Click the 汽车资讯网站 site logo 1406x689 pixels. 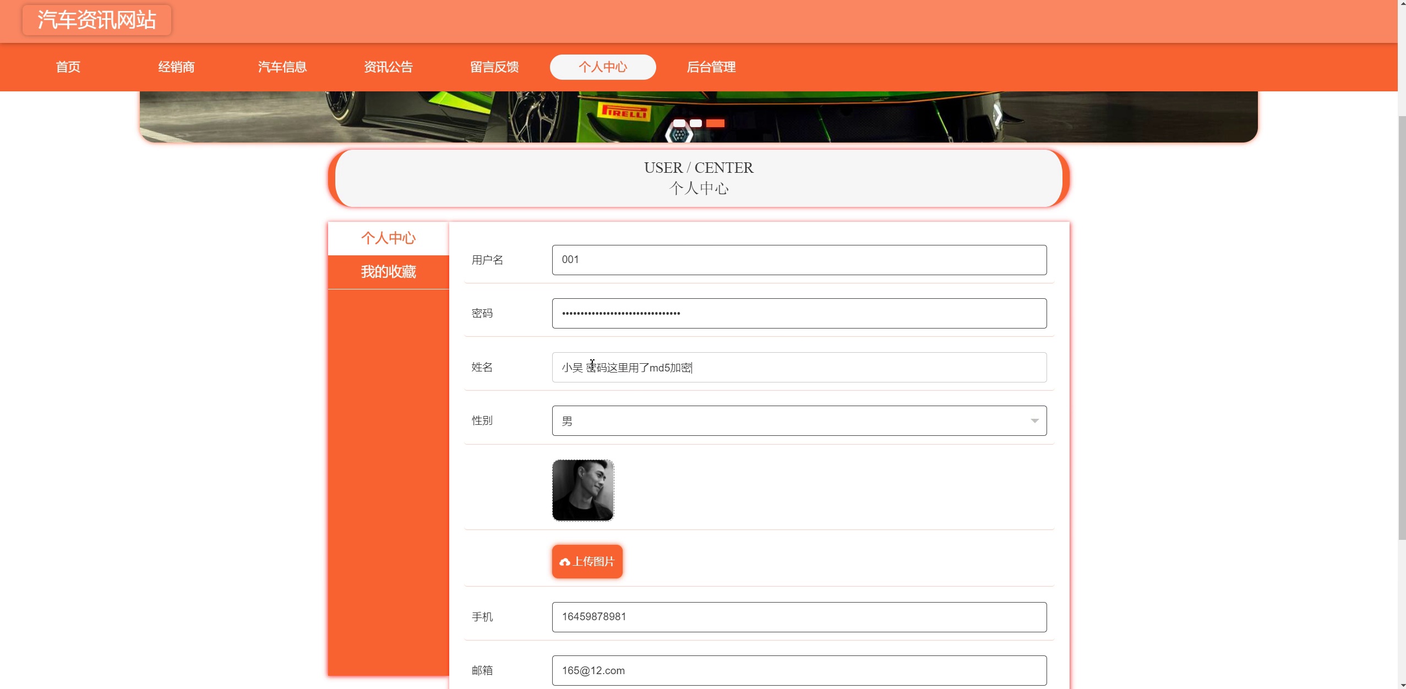(97, 20)
